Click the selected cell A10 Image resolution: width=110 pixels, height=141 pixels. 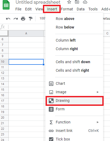[26, 62]
